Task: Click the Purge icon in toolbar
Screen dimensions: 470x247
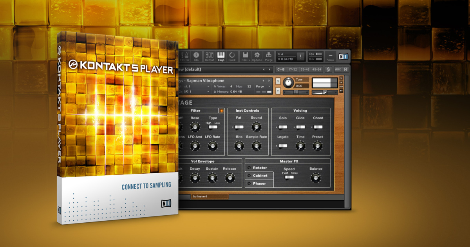Action: coord(269,56)
